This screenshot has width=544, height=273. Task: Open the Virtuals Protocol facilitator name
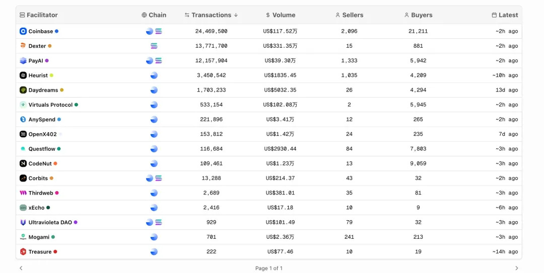[51, 105]
